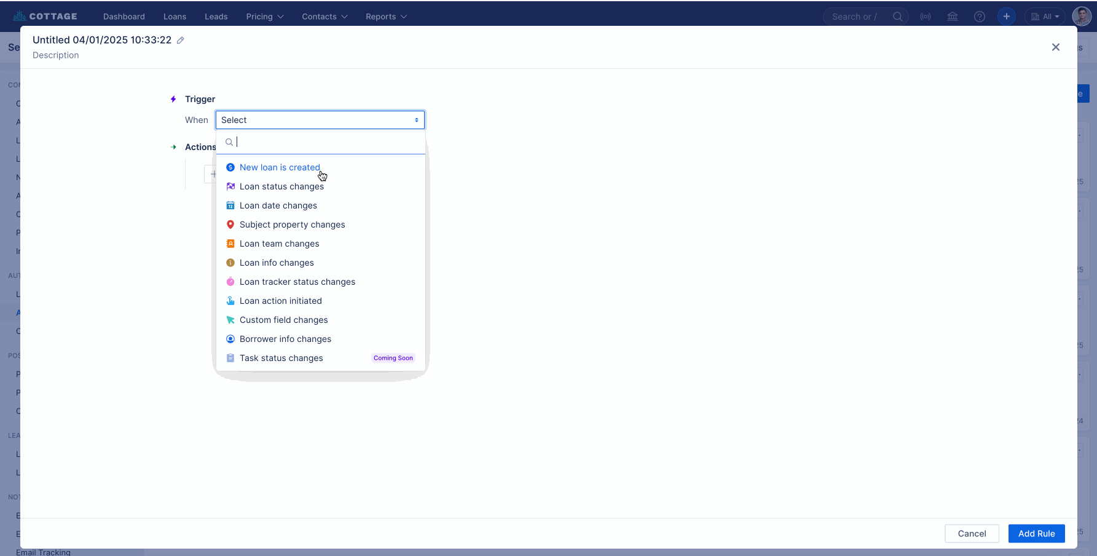
Task: Open the Loans nav item
Action: (x=175, y=17)
